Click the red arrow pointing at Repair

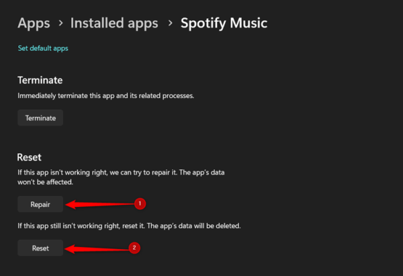[x=99, y=203]
